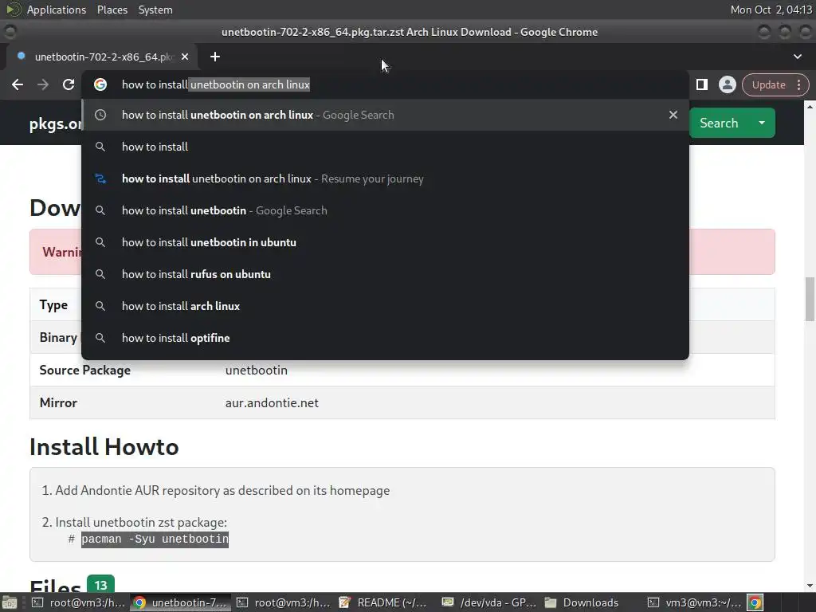816x612 pixels.
Task: Select 'how to install unetbootin in ubuntu'
Action: 385,242
